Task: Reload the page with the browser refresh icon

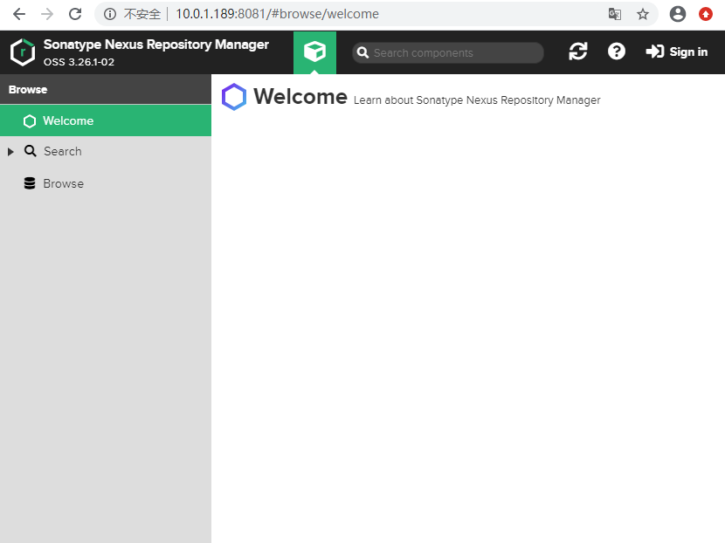Action: pos(75,14)
